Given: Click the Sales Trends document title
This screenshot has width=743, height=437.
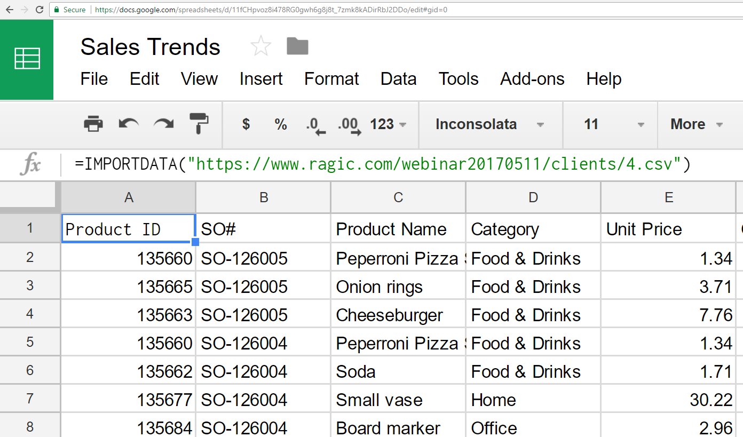Looking at the screenshot, I should pyautogui.click(x=150, y=47).
